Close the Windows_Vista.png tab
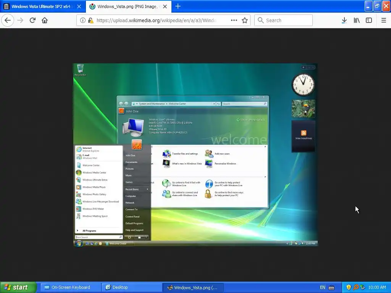The width and height of the screenshot is (391, 293). (165, 6)
